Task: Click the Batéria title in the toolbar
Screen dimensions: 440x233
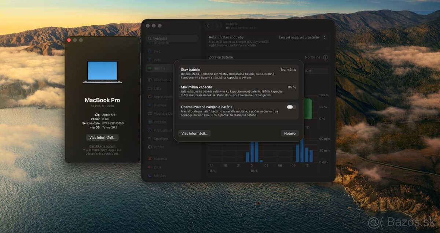Action: 232,23
